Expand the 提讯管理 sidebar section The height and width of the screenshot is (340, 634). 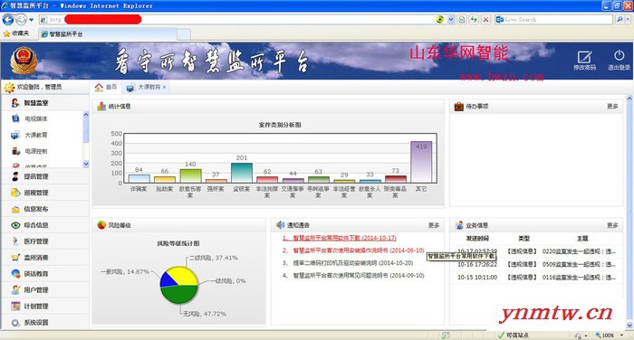44,176
